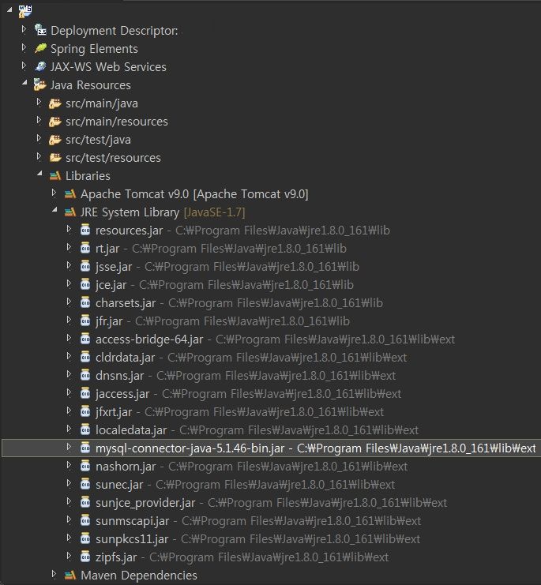Expand the src/main/java folder
Screen dimensions: 541x585
[39, 102]
